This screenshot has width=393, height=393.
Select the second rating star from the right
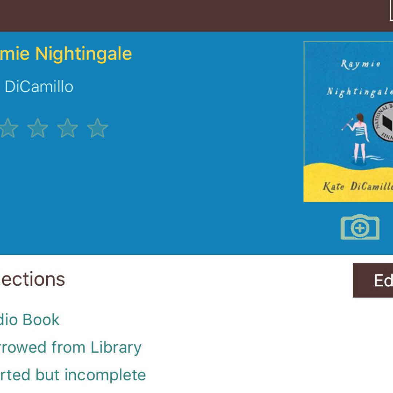coord(68,128)
